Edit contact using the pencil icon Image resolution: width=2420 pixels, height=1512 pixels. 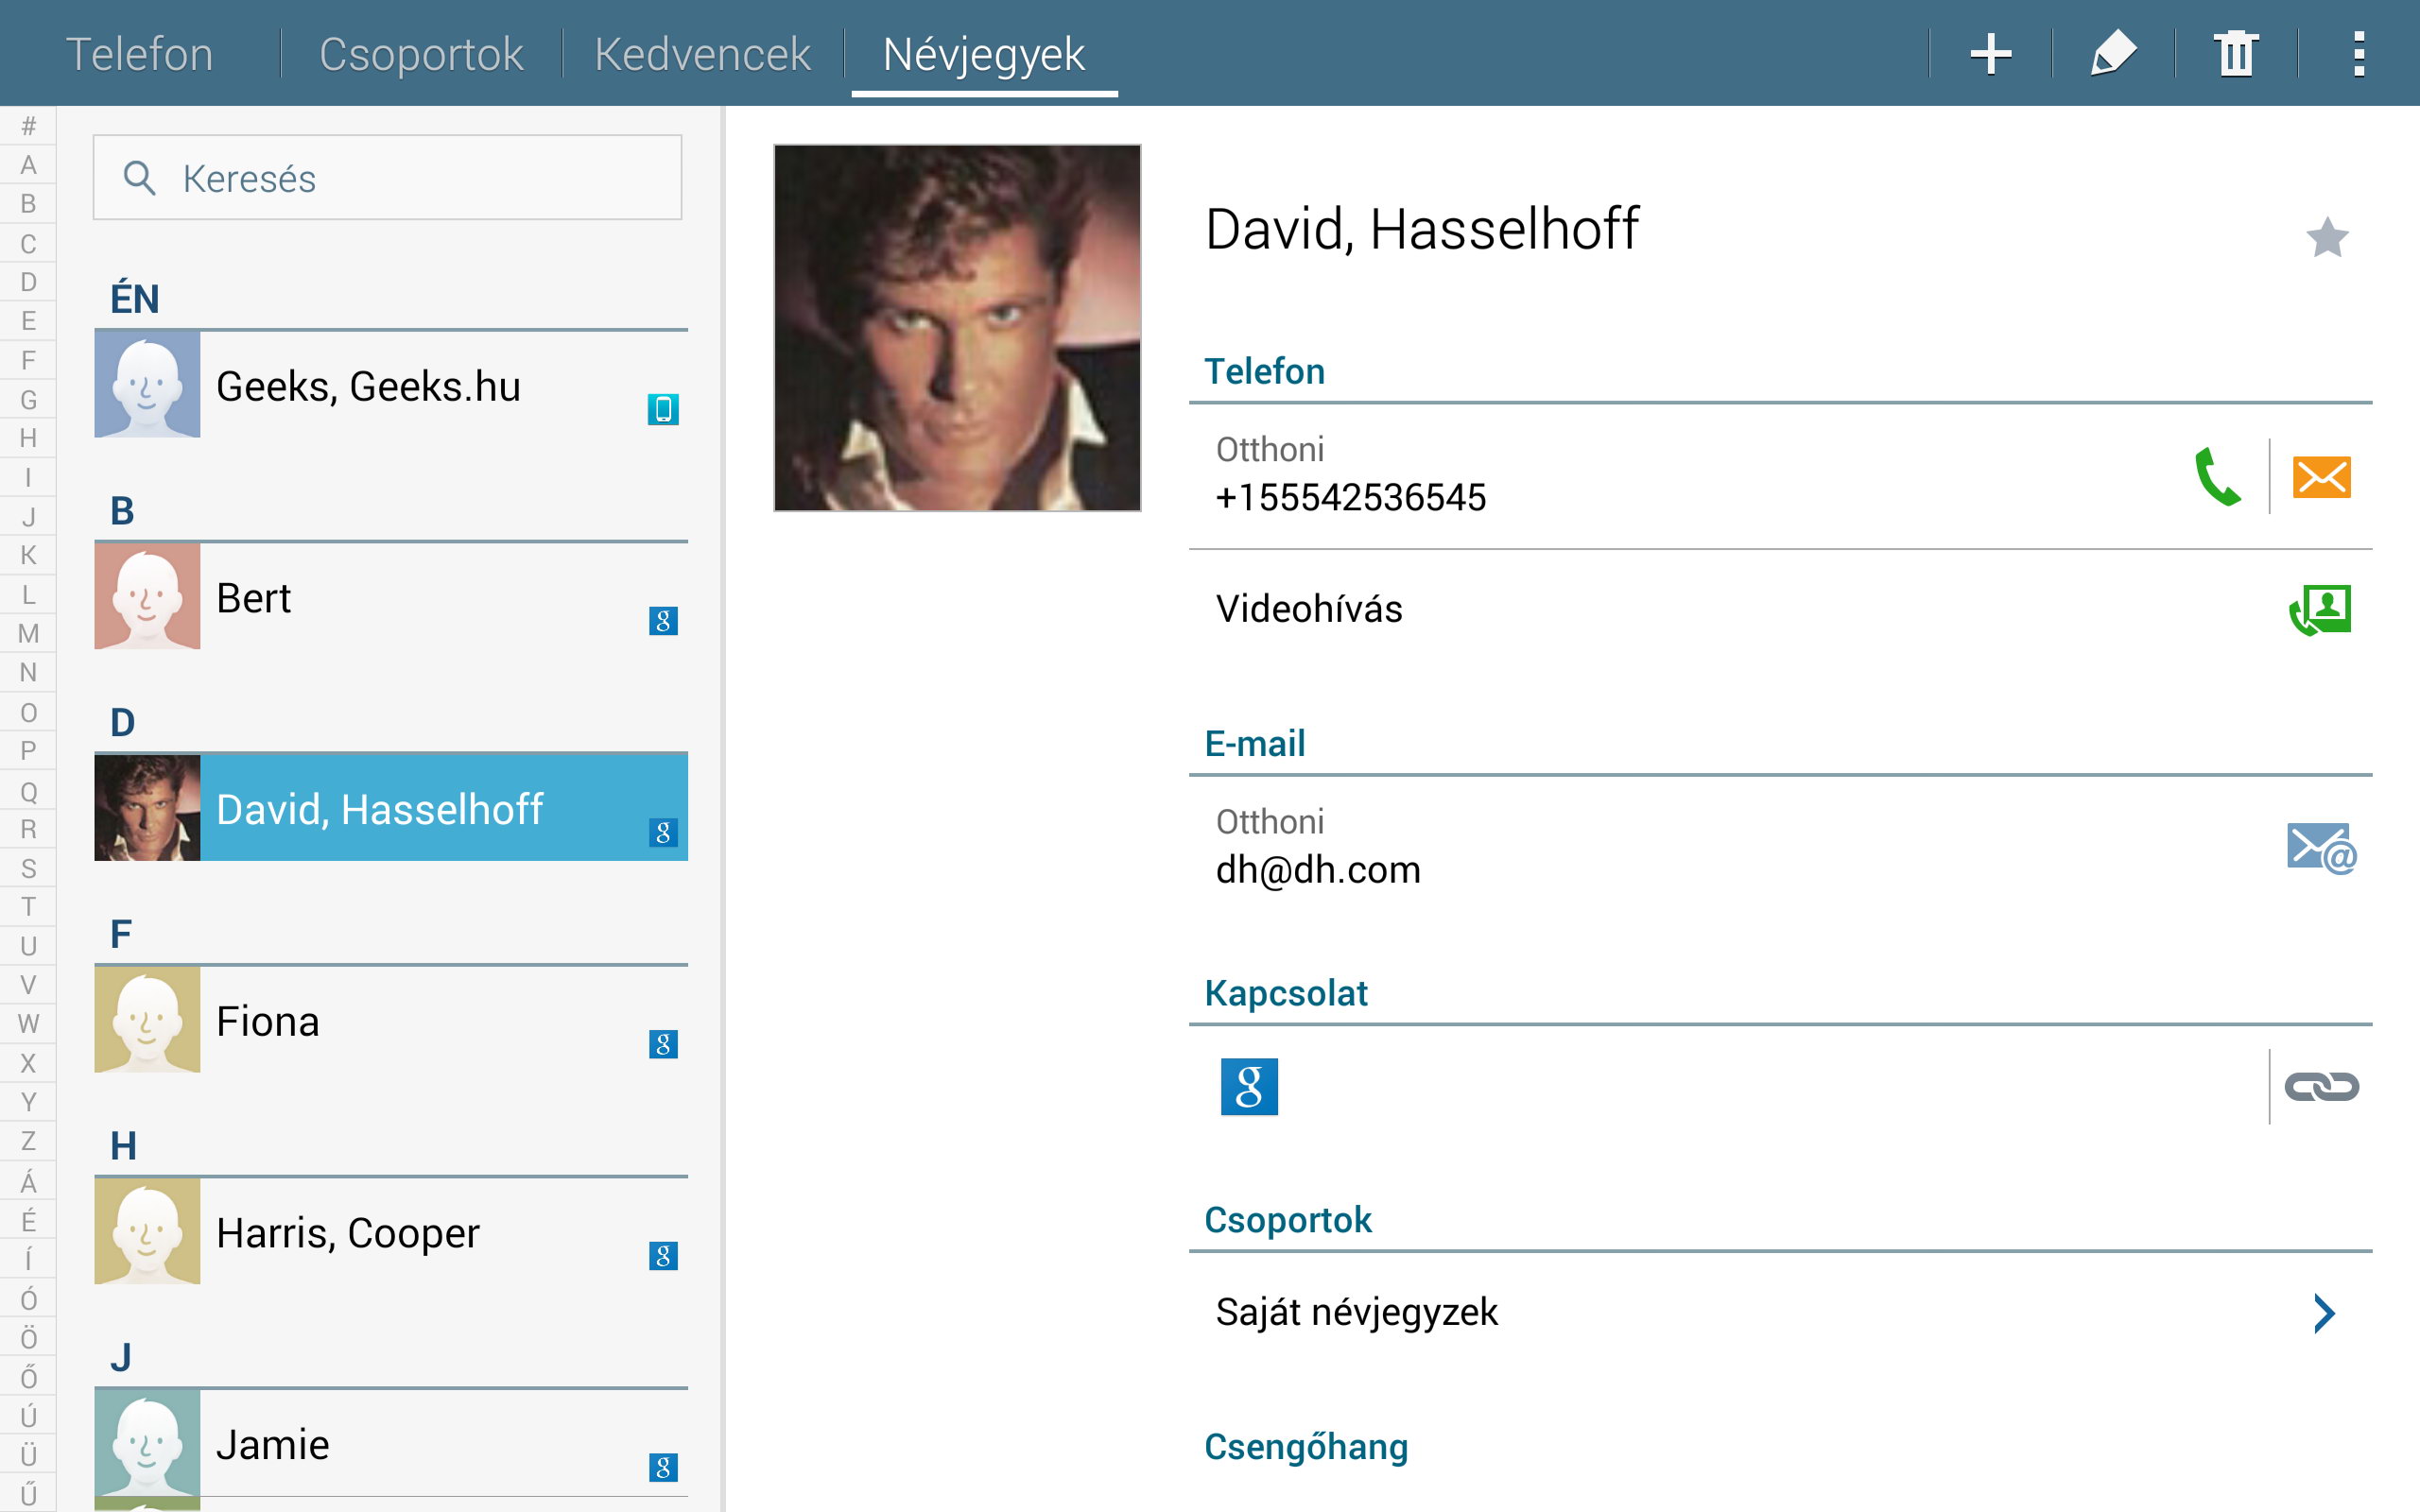[2113, 54]
